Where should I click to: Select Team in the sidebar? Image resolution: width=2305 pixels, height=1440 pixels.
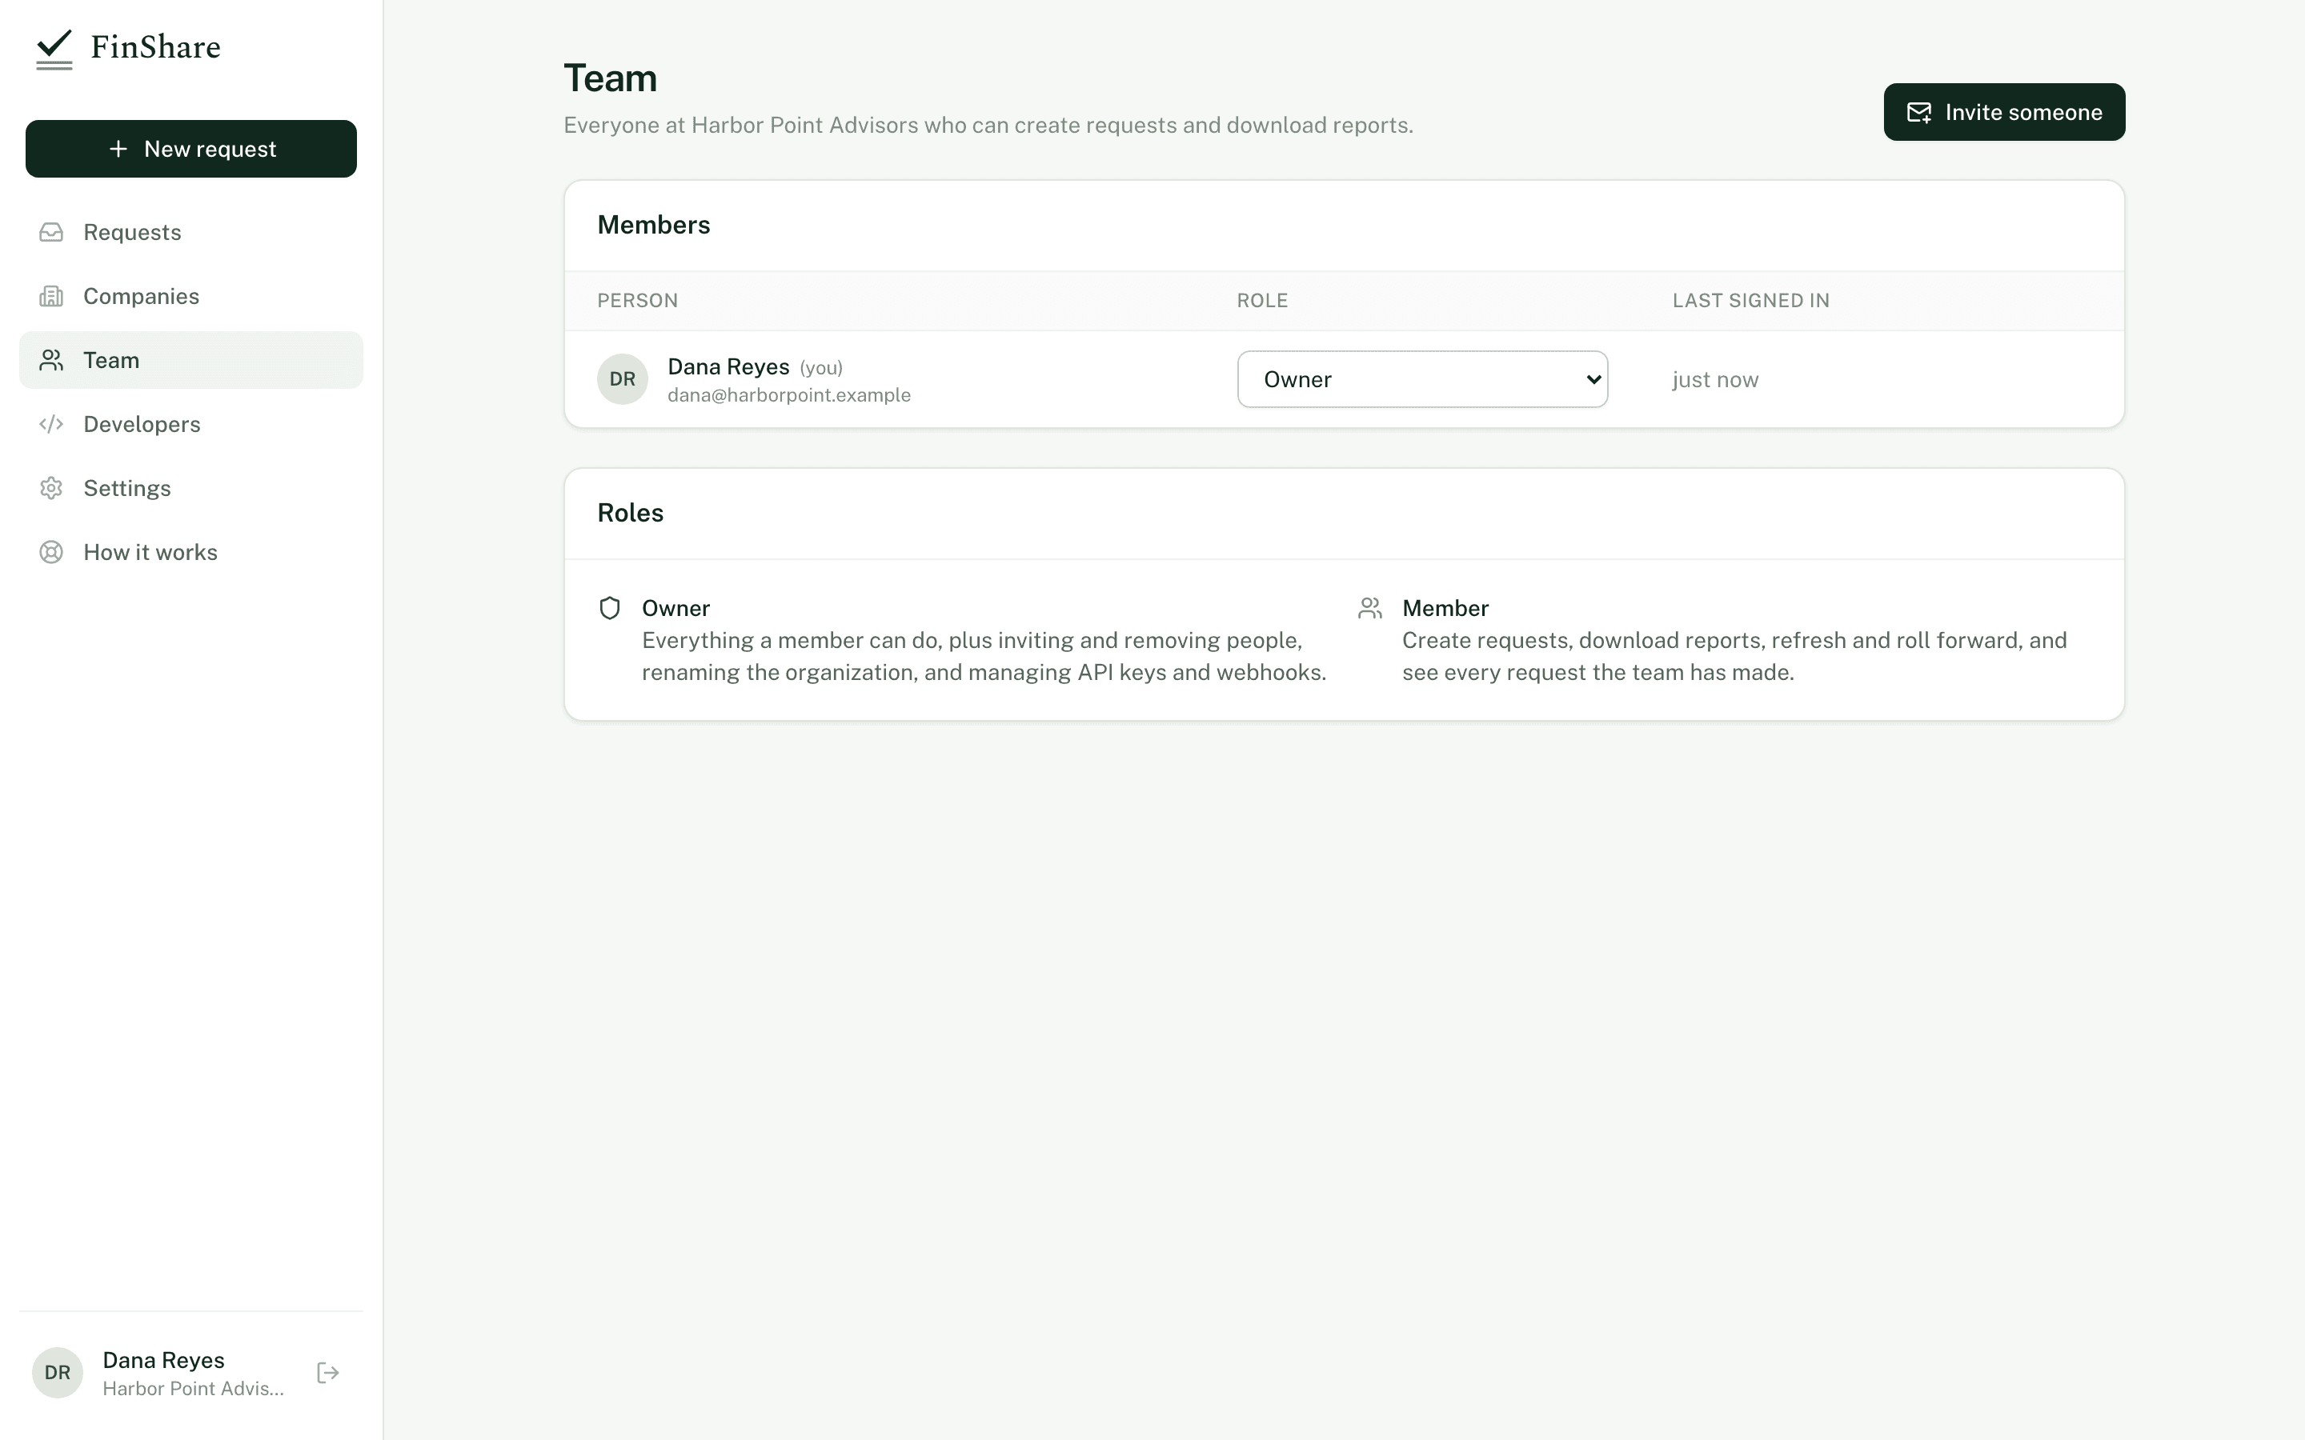click(x=191, y=360)
